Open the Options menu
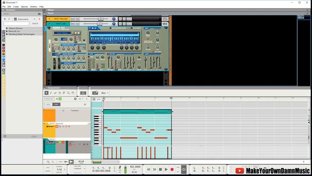312x176 pixels. (24, 6)
